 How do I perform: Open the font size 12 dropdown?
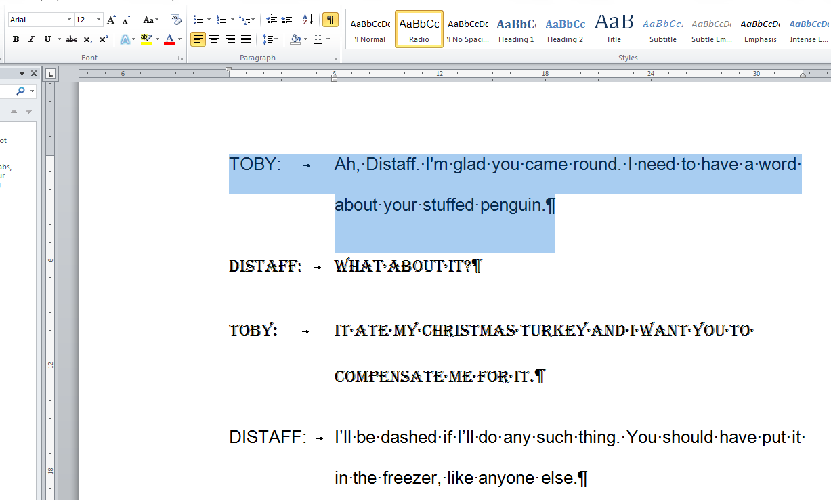point(97,20)
